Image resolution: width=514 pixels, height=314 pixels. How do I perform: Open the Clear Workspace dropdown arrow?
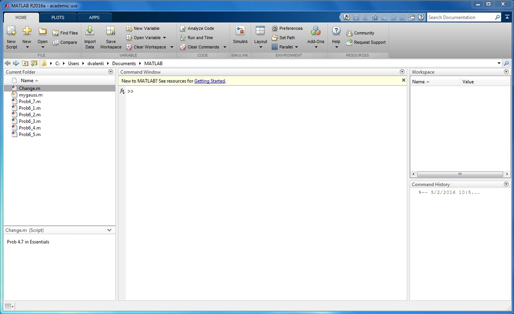click(172, 47)
